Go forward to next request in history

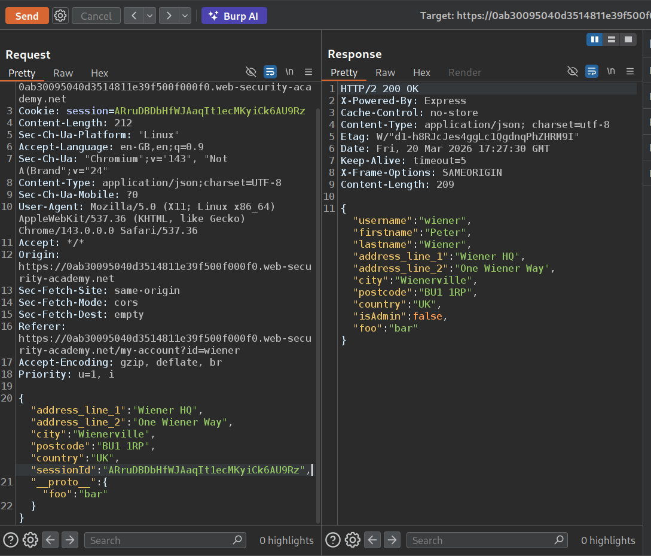click(169, 16)
